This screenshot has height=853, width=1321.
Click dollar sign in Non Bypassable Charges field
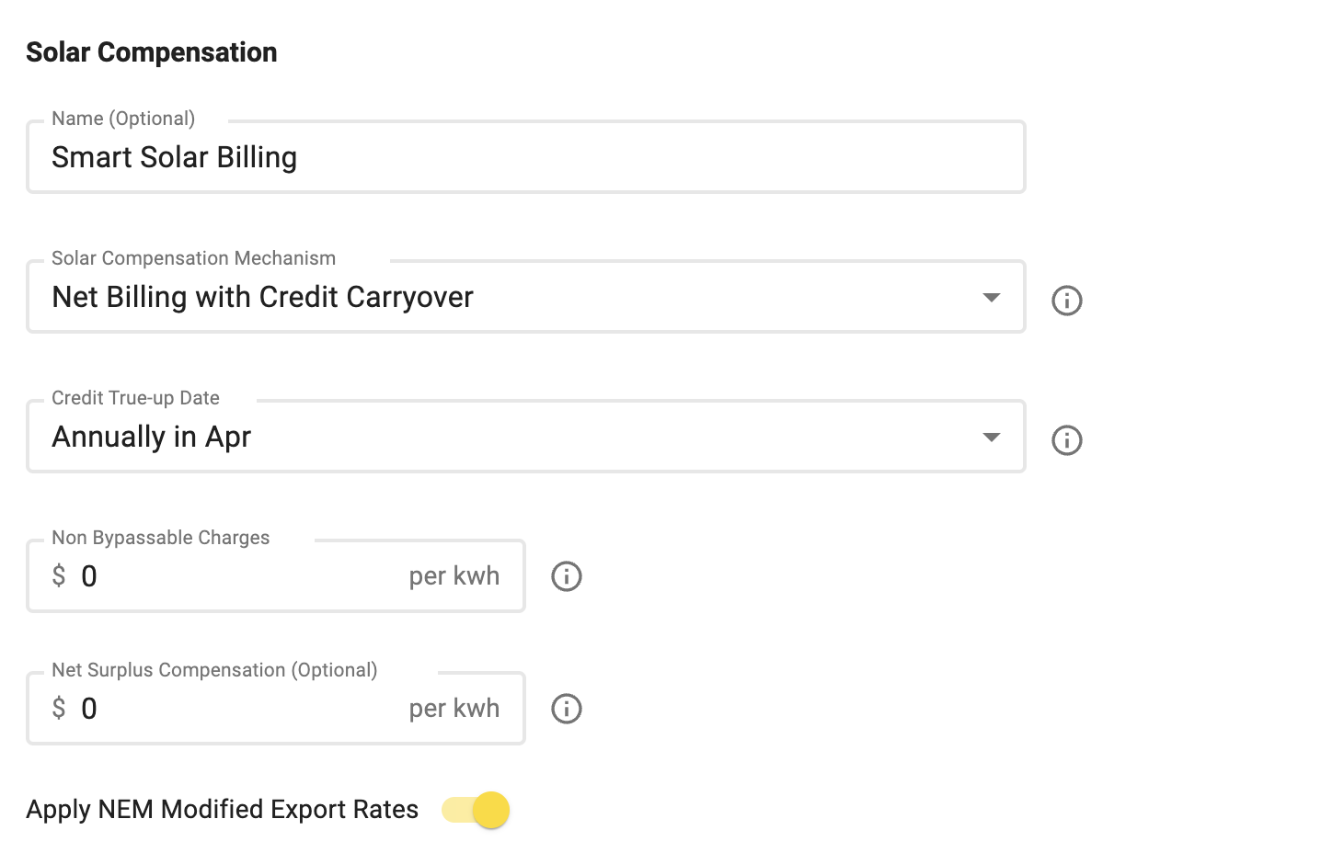click(x=59, y=576)
